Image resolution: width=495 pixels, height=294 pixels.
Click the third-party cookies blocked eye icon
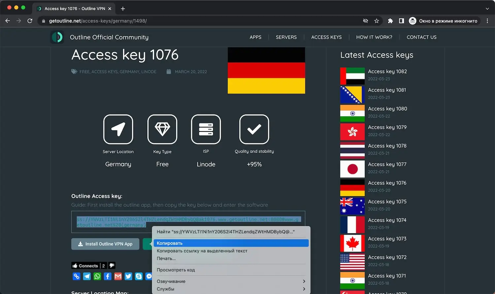coord(365,21)
